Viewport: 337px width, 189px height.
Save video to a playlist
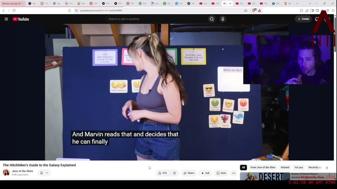point(221,173)
